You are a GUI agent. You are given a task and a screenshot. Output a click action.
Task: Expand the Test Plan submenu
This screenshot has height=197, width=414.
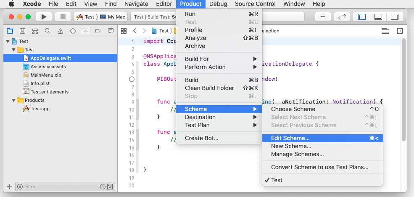[219, 125]
